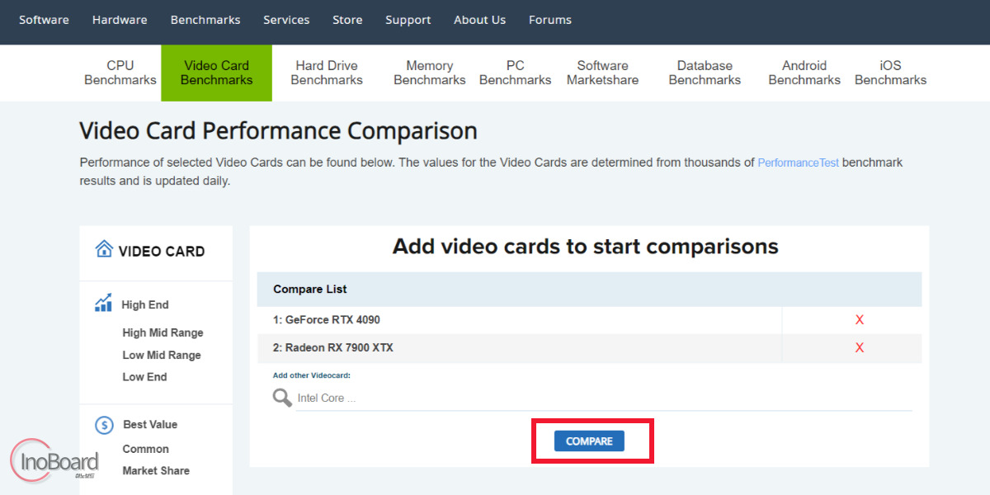Open the Common sidebar link

pos(145,449)
